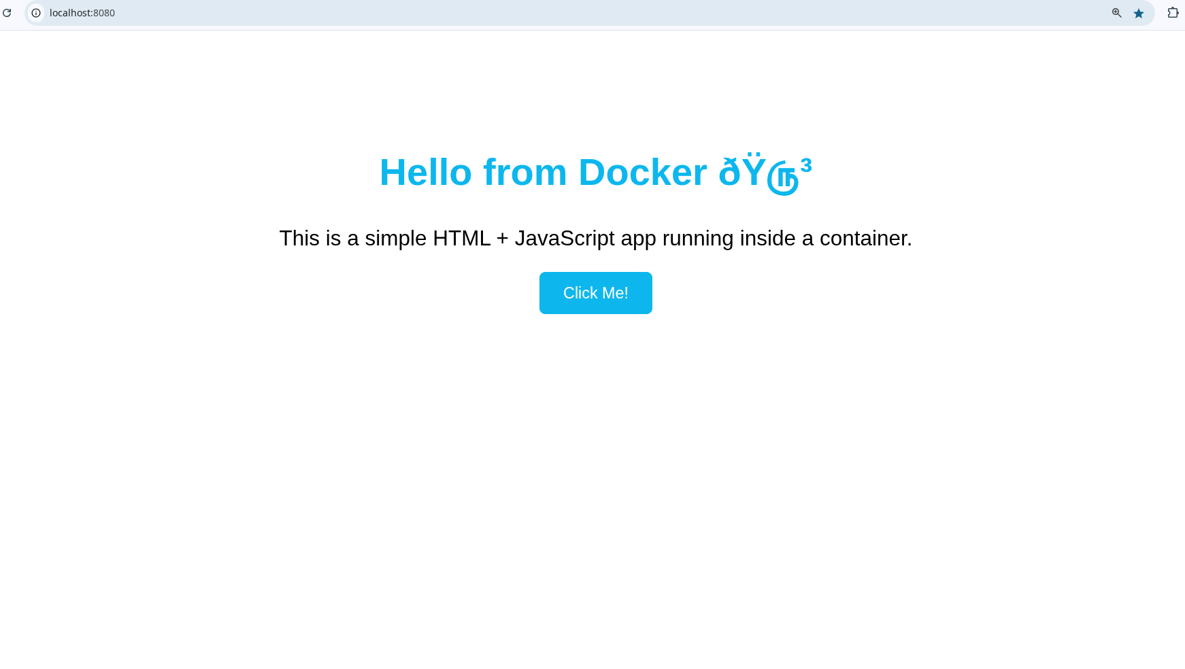Click the "Hello from Docker" heading
Viewport: 1185px width, 669px height.
(x=596, y=173)
